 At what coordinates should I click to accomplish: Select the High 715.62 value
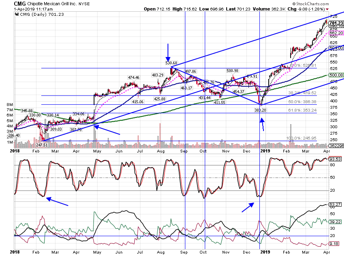pos(185,9)
